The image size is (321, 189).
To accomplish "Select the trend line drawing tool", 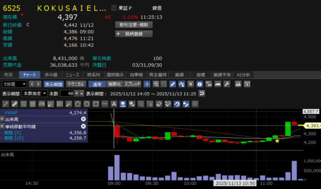I will click(6, 104).
